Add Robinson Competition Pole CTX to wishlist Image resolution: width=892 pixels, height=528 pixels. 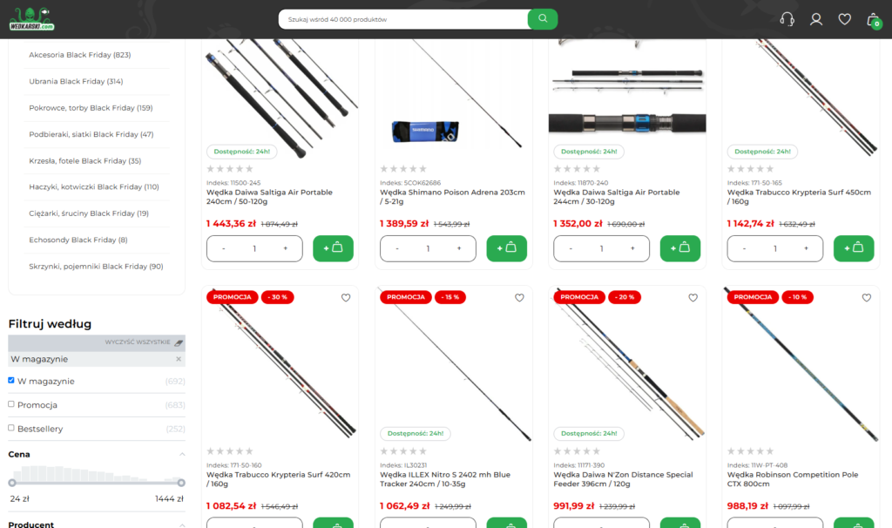[867, 298]
